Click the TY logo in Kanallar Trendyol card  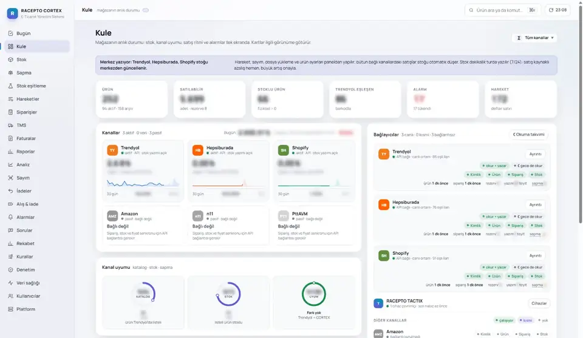[x=112, y=150]
